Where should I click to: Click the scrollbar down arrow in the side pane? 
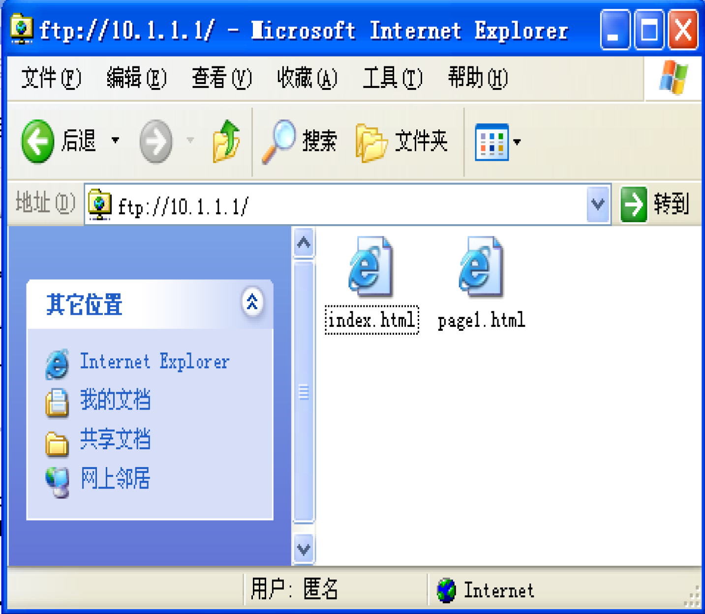[x=304, y=549]
